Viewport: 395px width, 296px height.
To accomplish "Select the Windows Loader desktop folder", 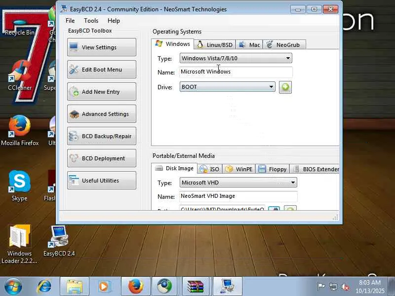I will [x=19, y=244].
